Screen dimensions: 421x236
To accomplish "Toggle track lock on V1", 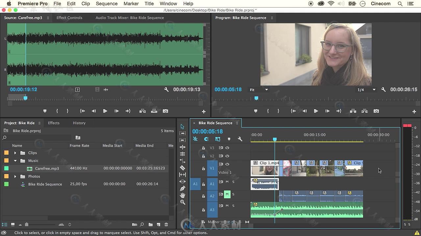I will (203, 168).
